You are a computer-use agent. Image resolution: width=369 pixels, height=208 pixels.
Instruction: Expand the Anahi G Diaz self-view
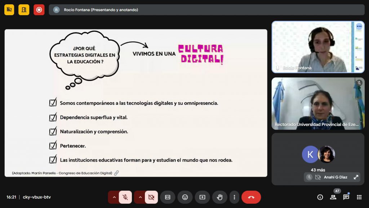click(x=356, y=177)
